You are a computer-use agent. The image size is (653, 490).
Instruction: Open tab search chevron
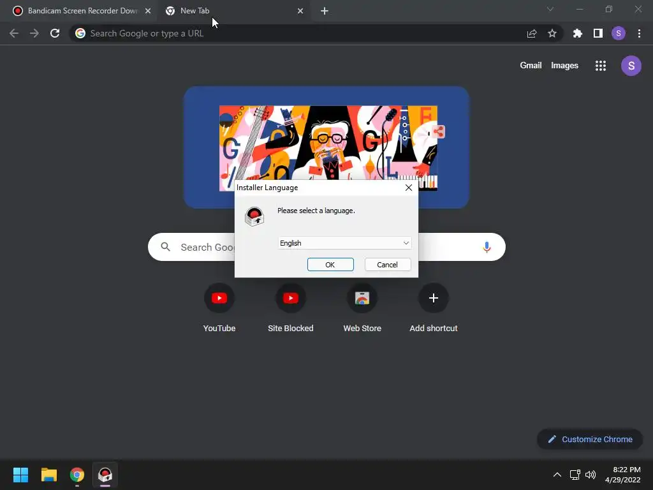(550, 9)
